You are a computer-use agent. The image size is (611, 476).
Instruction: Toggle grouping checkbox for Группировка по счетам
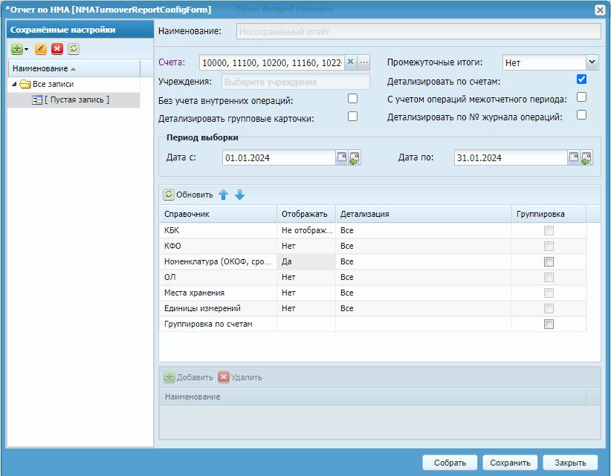click(x=549, y=325)
